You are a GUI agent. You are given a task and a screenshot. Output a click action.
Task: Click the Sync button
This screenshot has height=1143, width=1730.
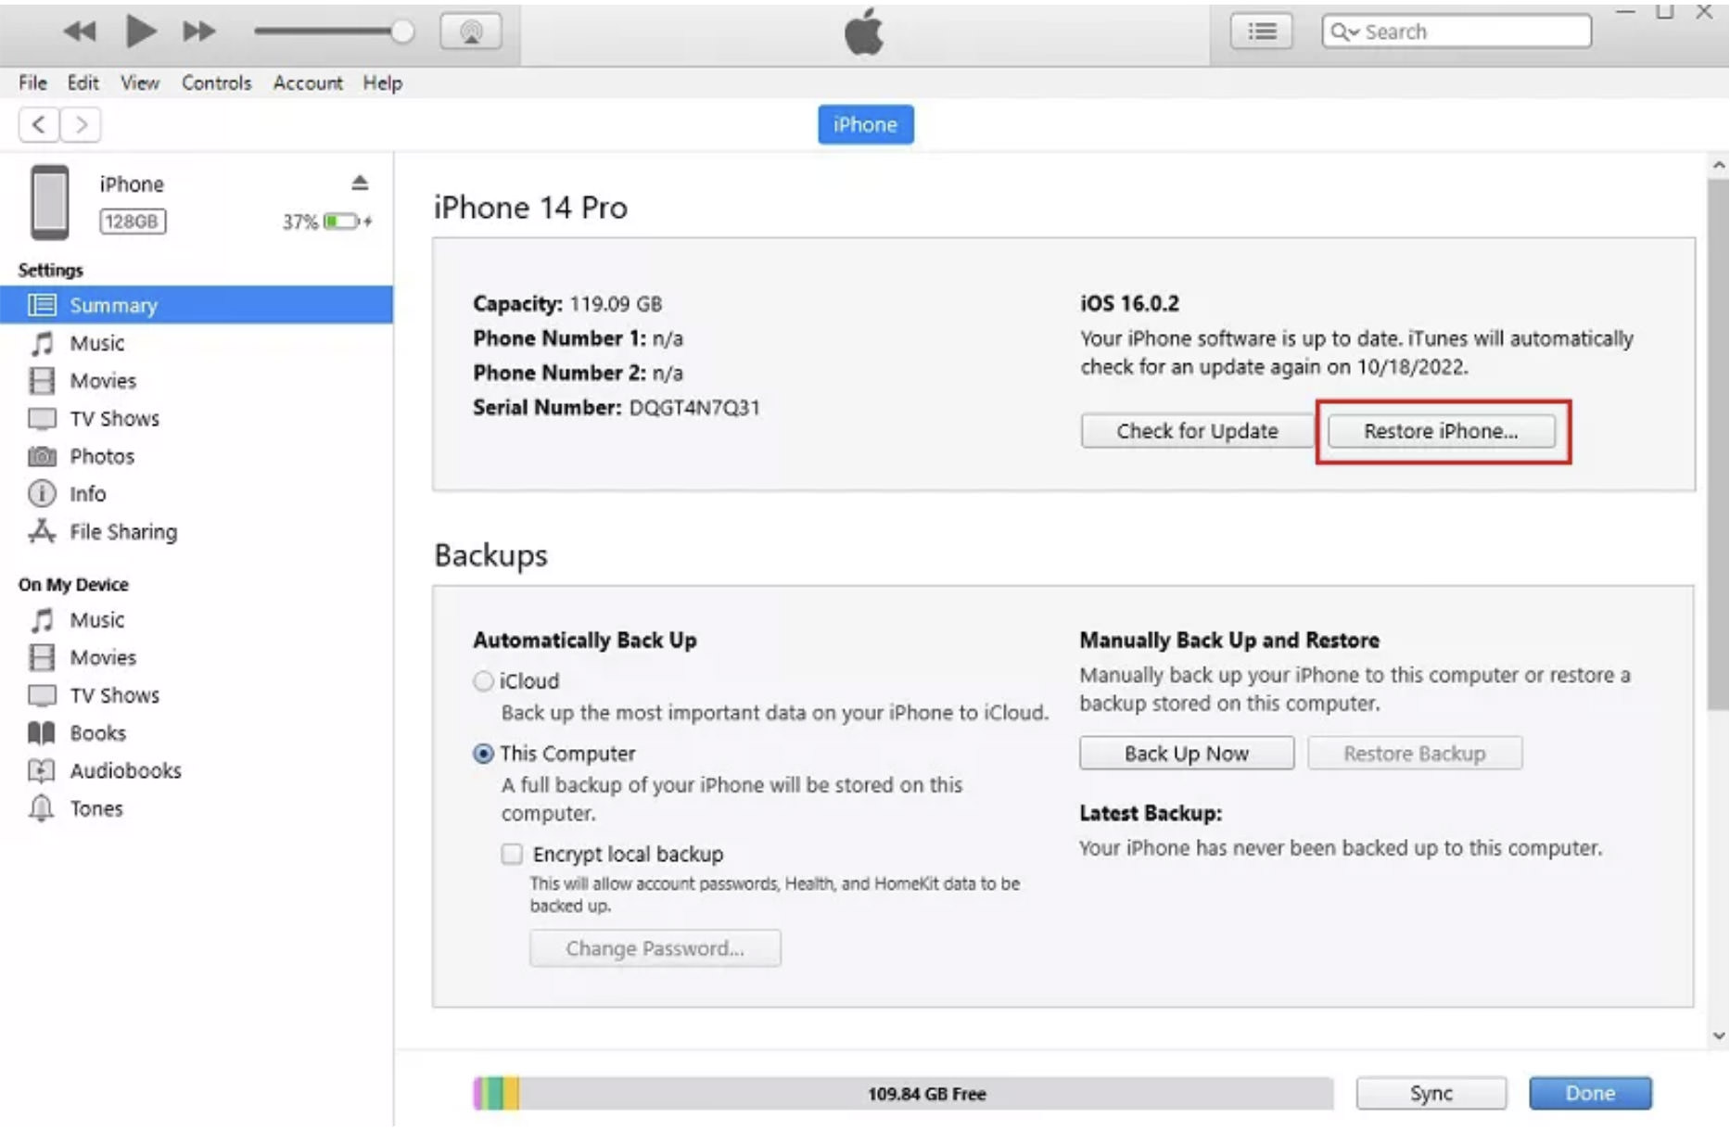1431,1093
